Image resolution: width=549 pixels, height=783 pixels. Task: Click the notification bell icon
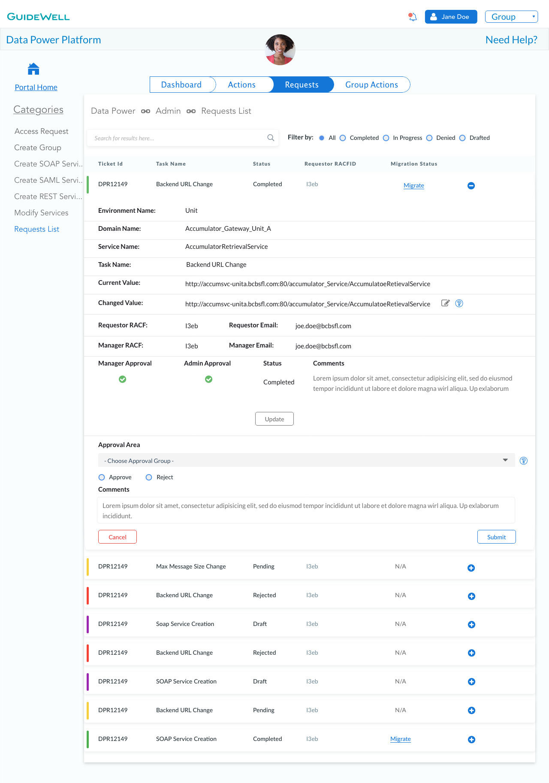tap(413, 17)
